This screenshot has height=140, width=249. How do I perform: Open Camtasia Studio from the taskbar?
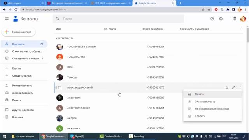[x=112, y=136]
